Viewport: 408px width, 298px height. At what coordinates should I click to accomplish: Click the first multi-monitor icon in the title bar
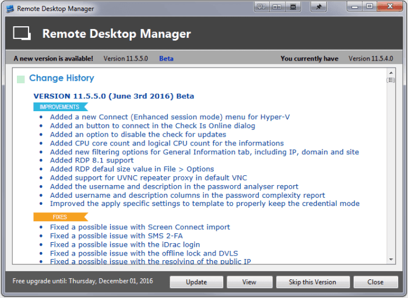click(261, 8)
